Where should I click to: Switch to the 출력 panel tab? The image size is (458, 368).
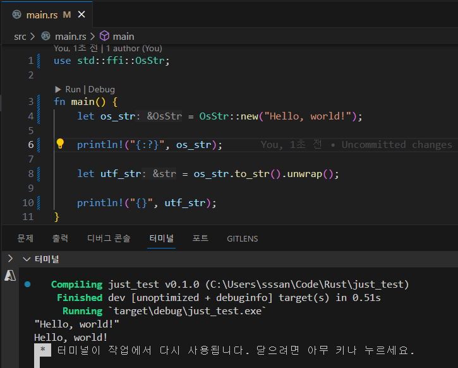pyautogui.click(x=60, y=238)
